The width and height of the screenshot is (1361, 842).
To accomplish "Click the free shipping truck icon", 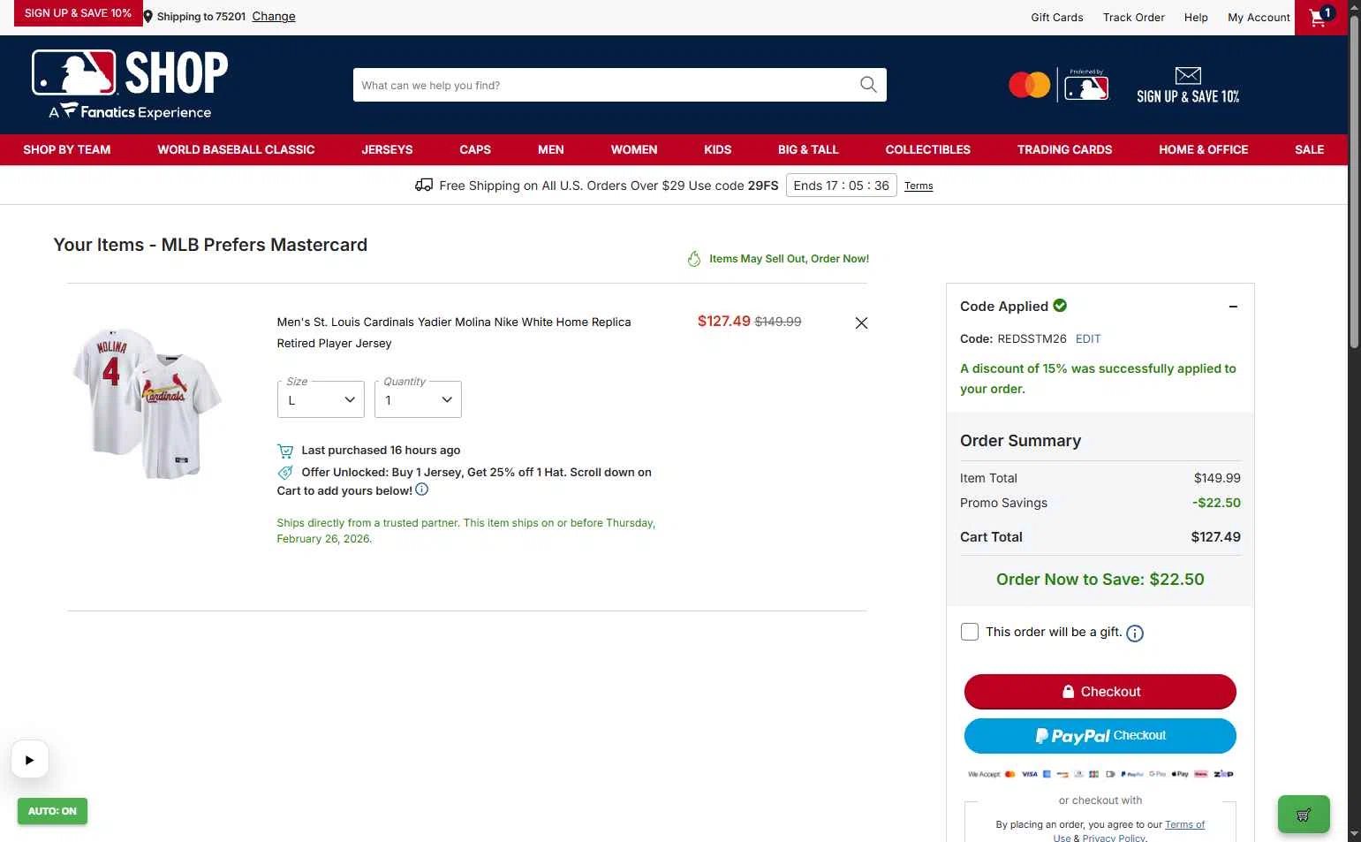I will pos(424,185).
